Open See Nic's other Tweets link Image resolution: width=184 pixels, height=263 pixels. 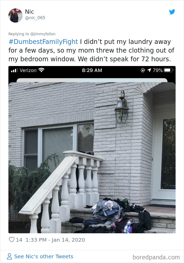[x=44, y=256]
